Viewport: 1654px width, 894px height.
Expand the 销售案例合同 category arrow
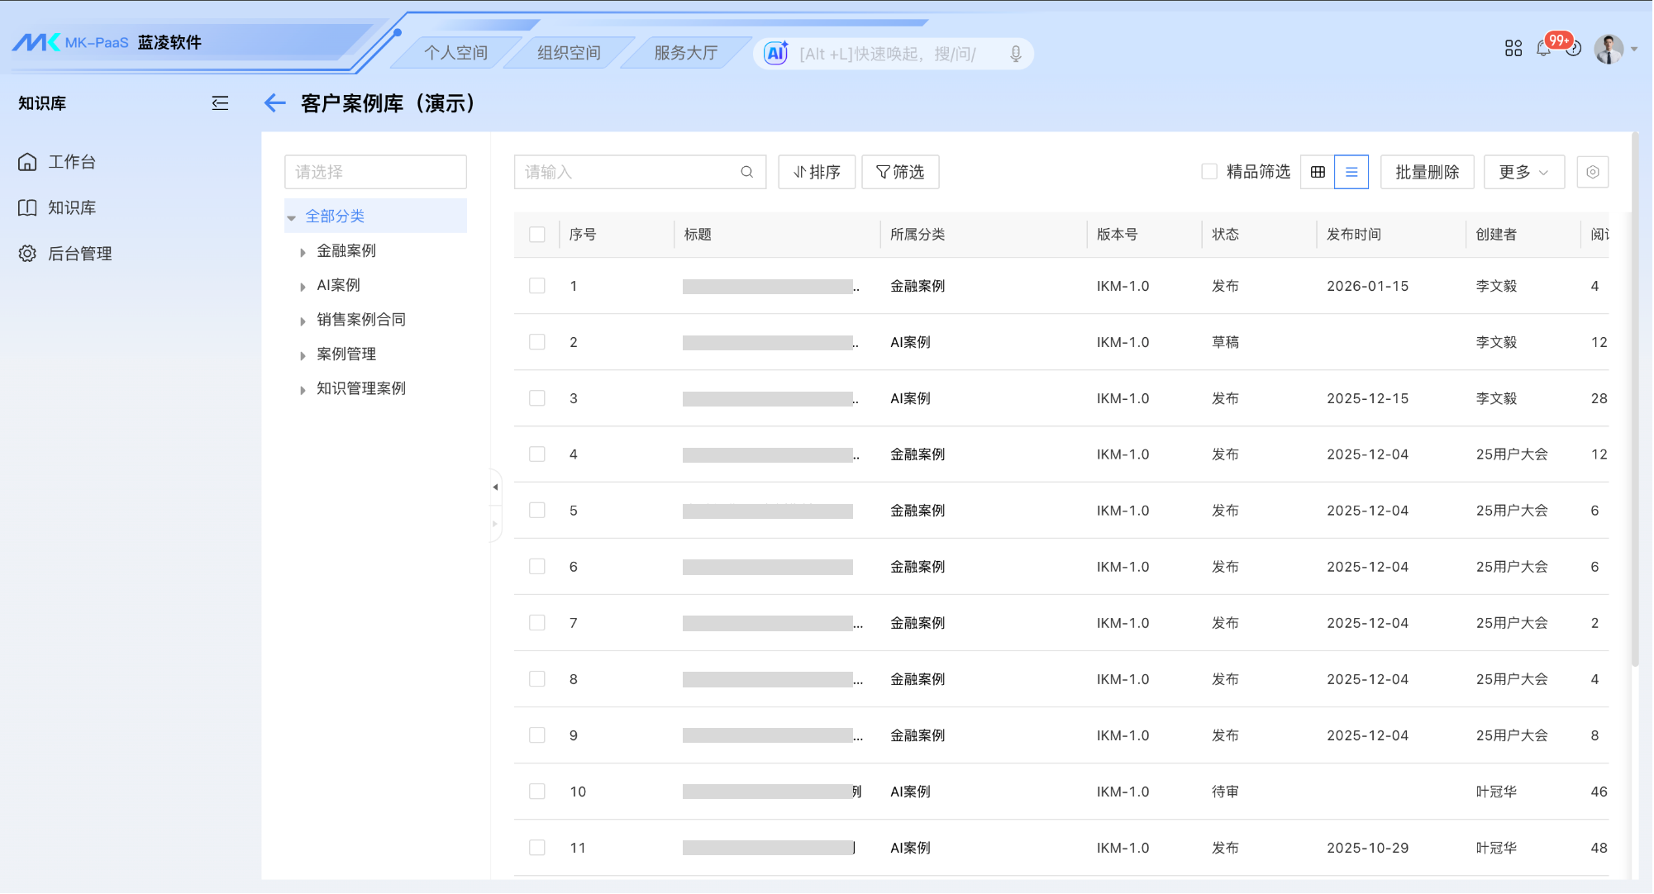click(303, 321)
